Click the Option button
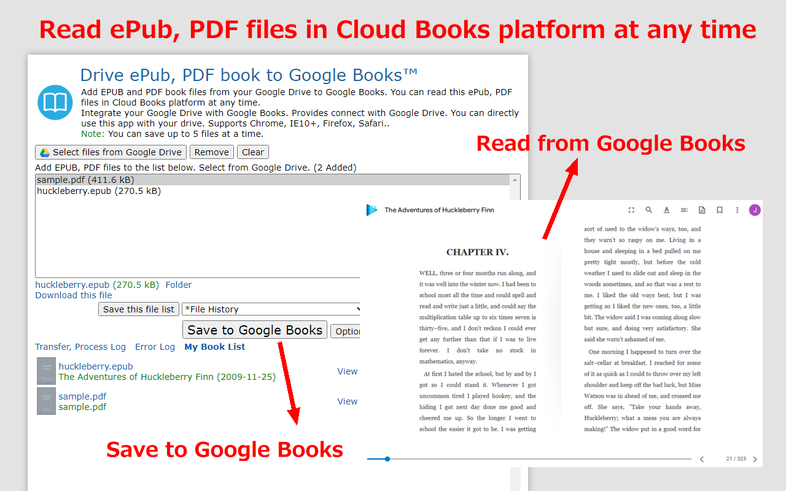Viewport: 786px width, 491px height. pos(346,331)
